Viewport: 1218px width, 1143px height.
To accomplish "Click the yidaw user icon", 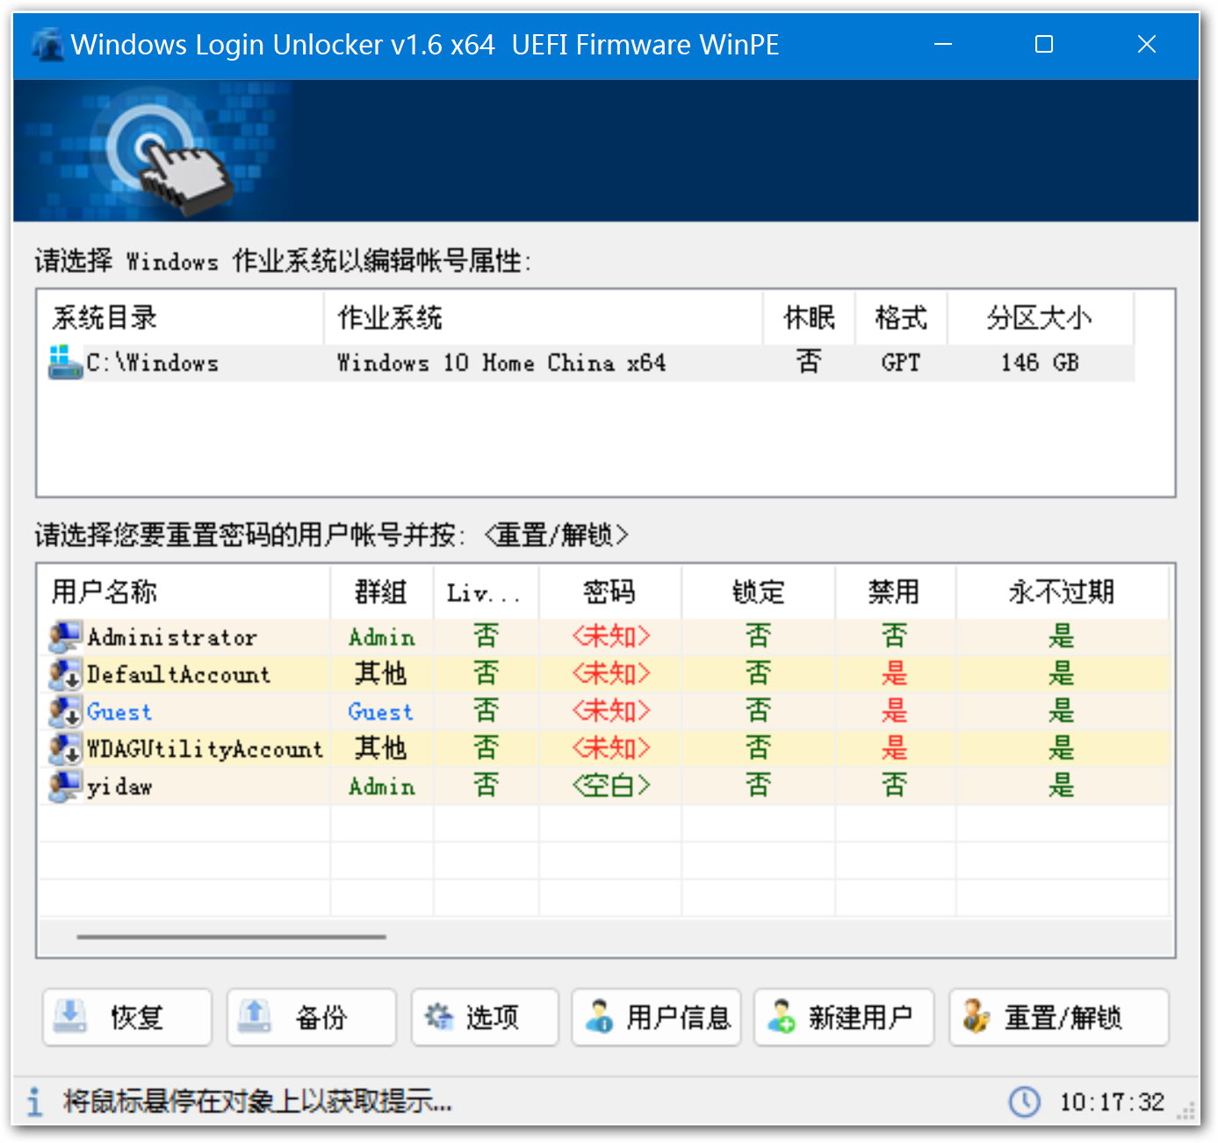I will tap(65, 787).
